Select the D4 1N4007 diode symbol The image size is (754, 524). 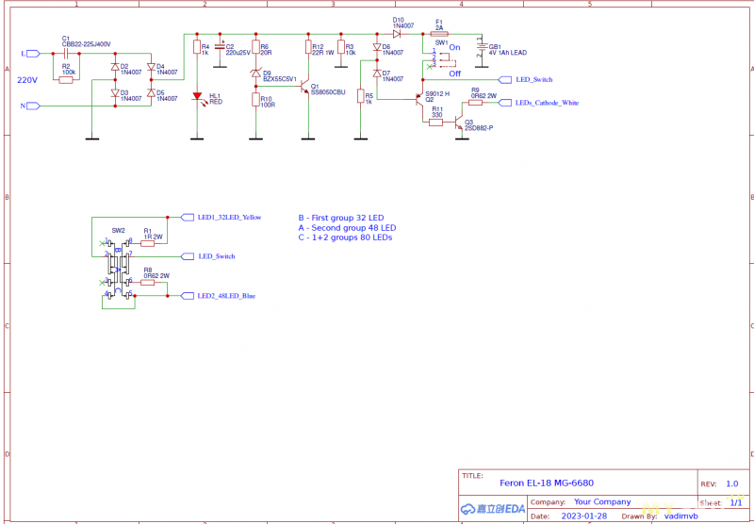151,67
